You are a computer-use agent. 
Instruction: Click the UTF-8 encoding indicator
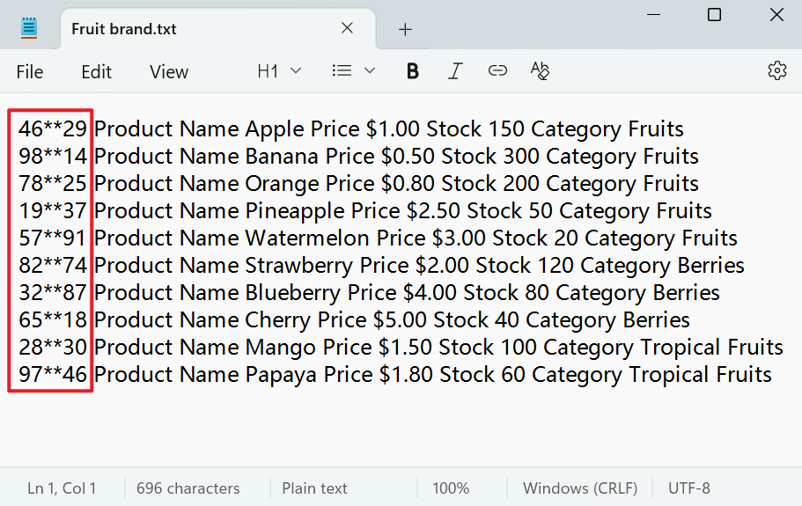point(689,488)
